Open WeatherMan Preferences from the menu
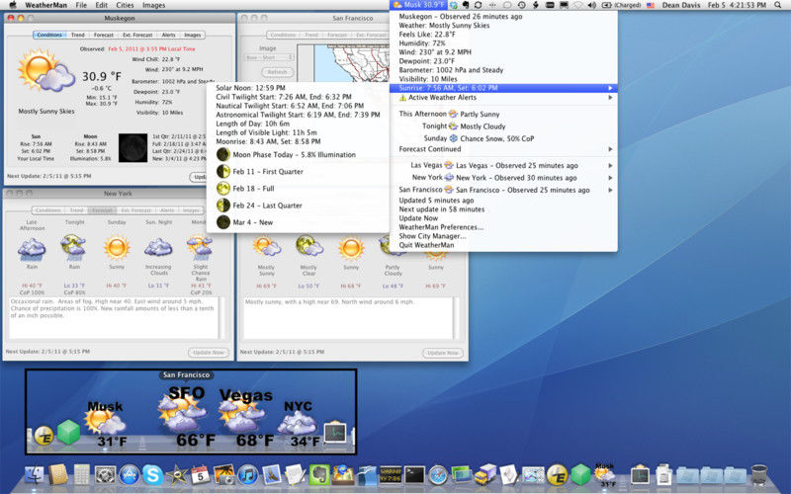The image size is (791, 494). coord(441,227)
